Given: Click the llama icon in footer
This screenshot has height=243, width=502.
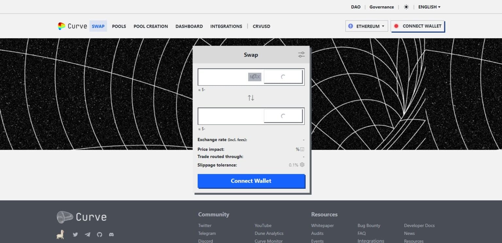Looking at the screenshot, I should (x=60, y=234).
